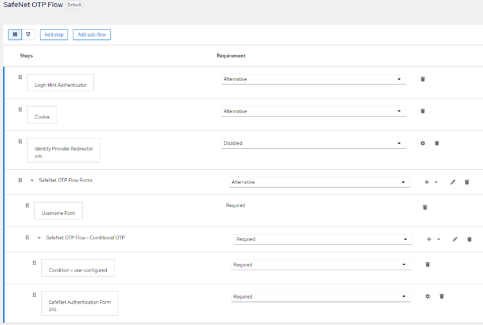The height and width of the screenshot is (325, 483).
Task: Collapse the SafeNet OTP Flow - Conditional OTP row
Action: click(x=39, y=237)
